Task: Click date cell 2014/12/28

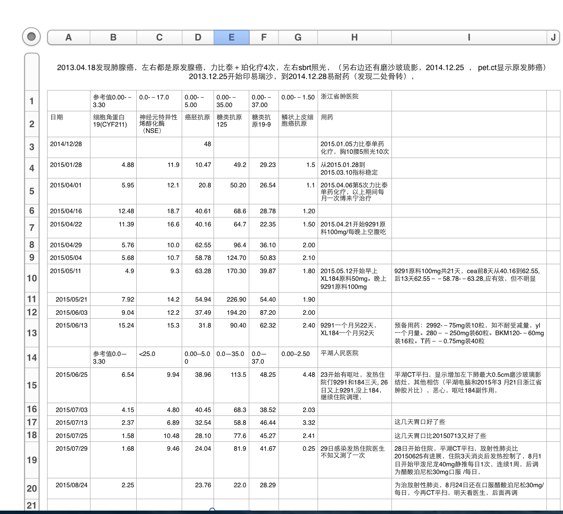Action: click(x=69, y=147)
